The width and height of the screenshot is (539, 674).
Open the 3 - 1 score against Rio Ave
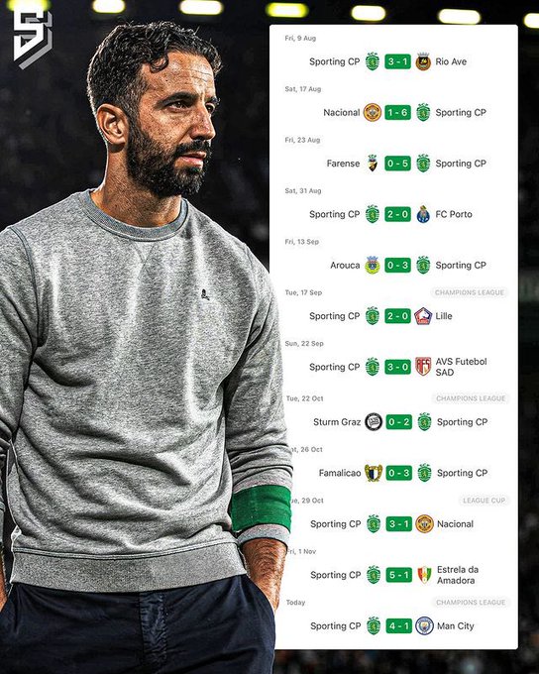pos(397,61)
